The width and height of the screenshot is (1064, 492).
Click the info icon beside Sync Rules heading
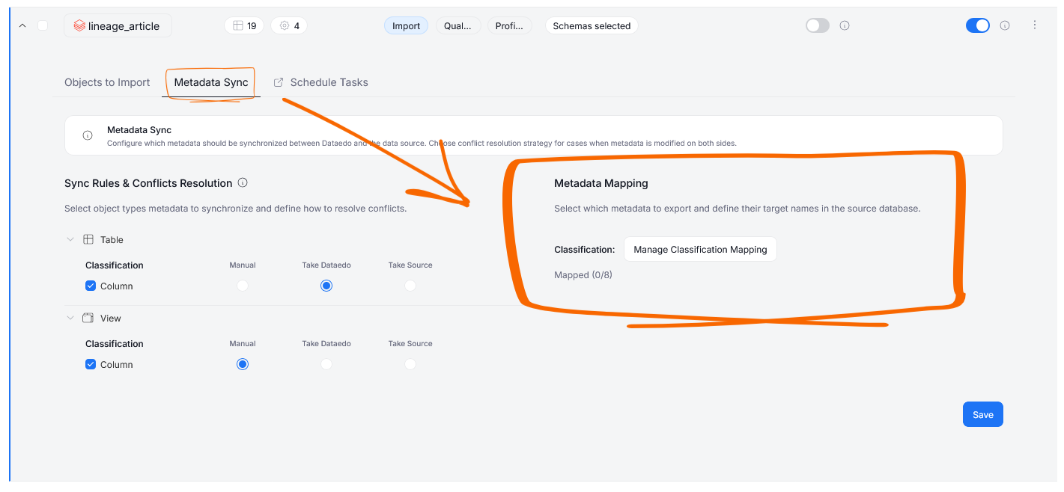[x=243, y=182]
